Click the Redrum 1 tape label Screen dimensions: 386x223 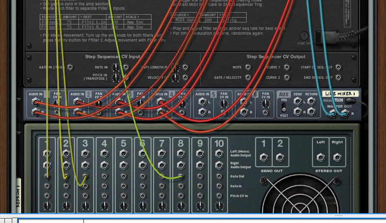click(19, 196)
